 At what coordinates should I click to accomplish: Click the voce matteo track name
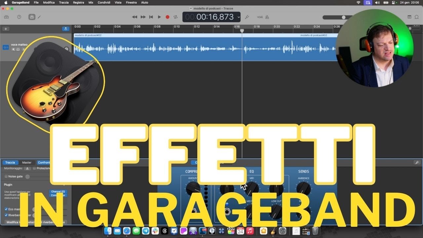(x=19, y=44)
